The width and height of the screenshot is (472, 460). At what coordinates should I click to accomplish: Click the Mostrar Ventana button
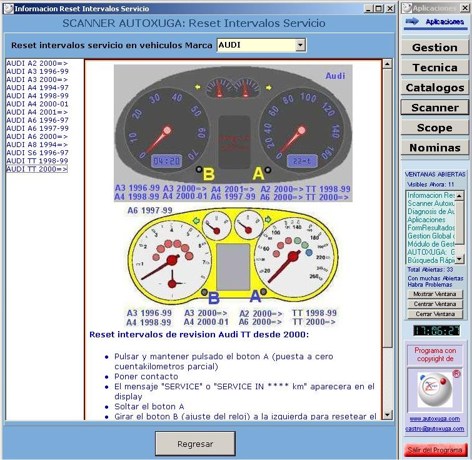click(435, 294)
